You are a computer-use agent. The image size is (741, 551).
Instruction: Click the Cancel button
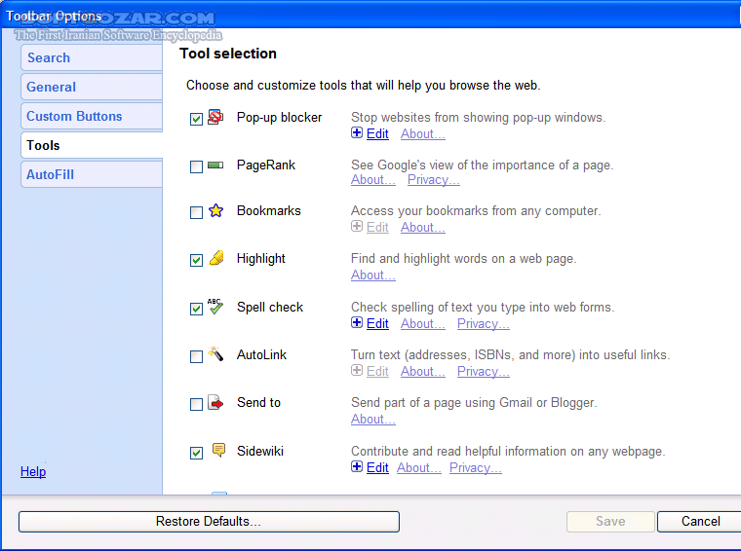click(x=700, y=521)
